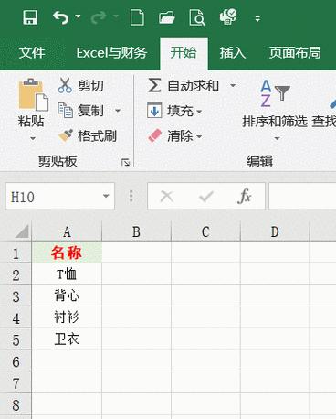Activate the 格式刷 format painter

88,135
